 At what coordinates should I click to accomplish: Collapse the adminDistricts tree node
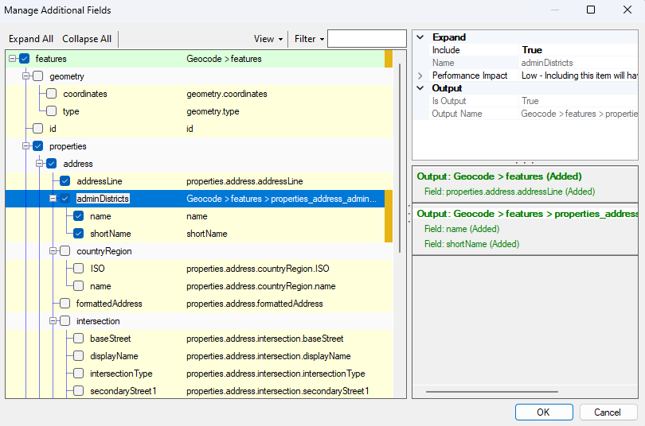point(53,199)
